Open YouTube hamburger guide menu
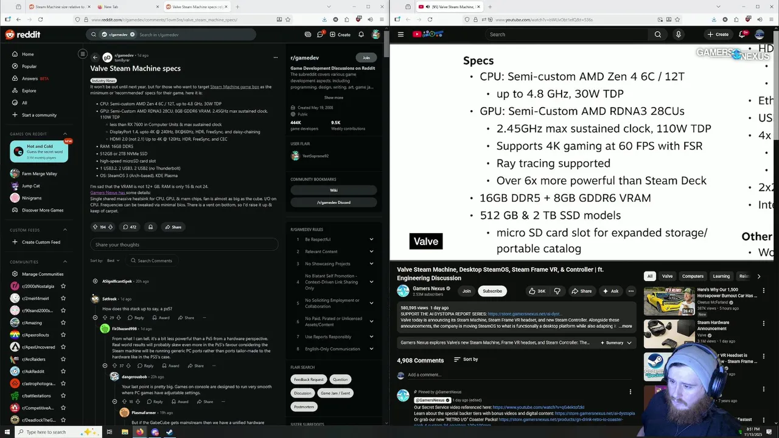The height and width of the screenshot is (438, 779). pos(400,34)
